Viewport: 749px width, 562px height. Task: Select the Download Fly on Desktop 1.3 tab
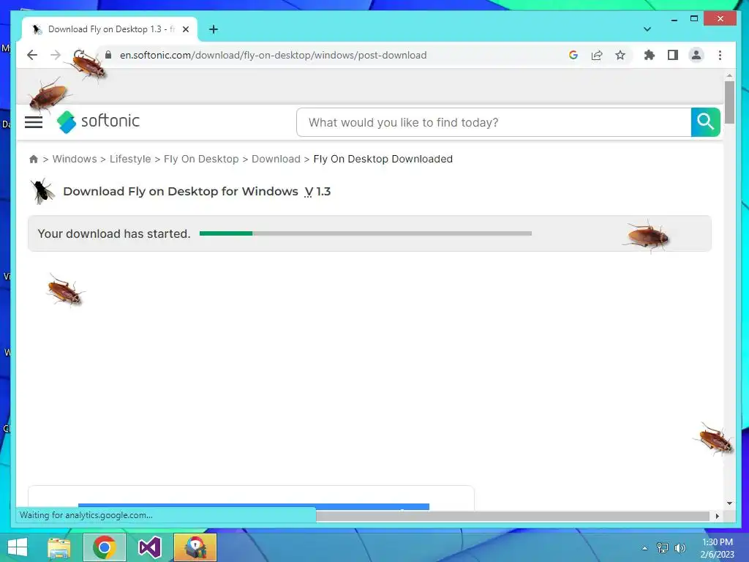[110, 29]
